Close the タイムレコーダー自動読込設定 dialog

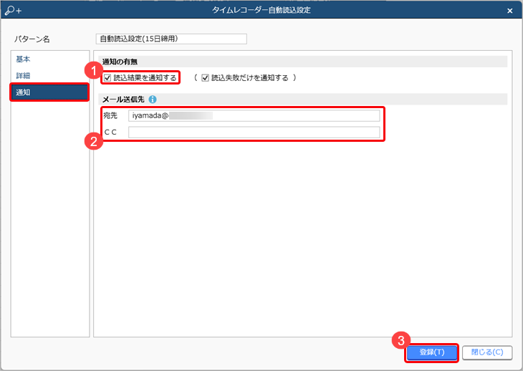pos(509,11)
